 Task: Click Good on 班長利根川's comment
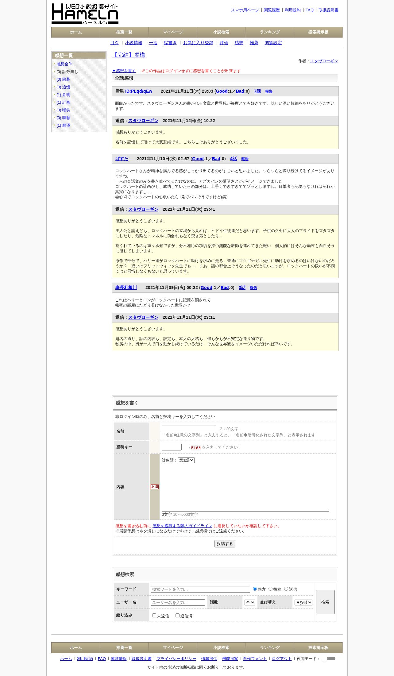[x=207, y=288]
